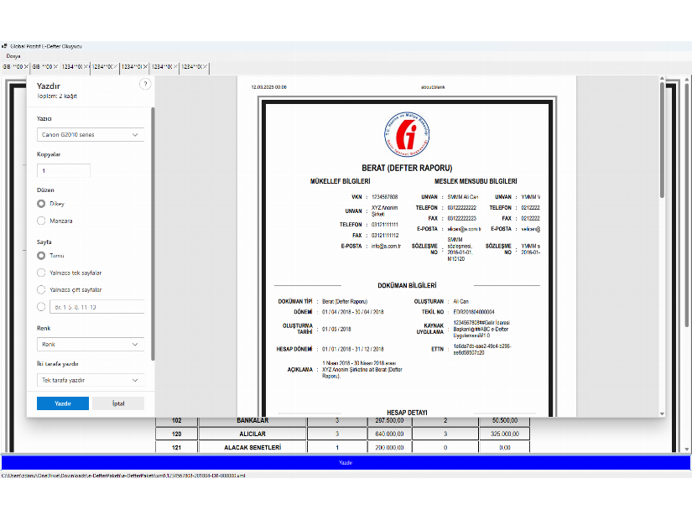
Task: Choose Yalnızca tek sayfalar option
Action: click(40, 272)
